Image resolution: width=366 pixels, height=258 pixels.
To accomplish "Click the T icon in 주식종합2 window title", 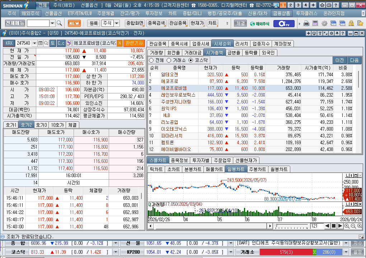I will (320, 33).
